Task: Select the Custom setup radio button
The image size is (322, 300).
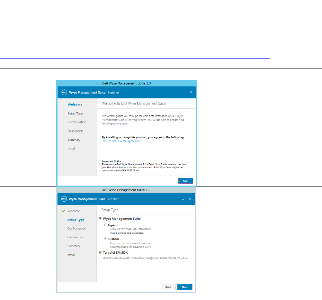Action: (x=105, y=239)
